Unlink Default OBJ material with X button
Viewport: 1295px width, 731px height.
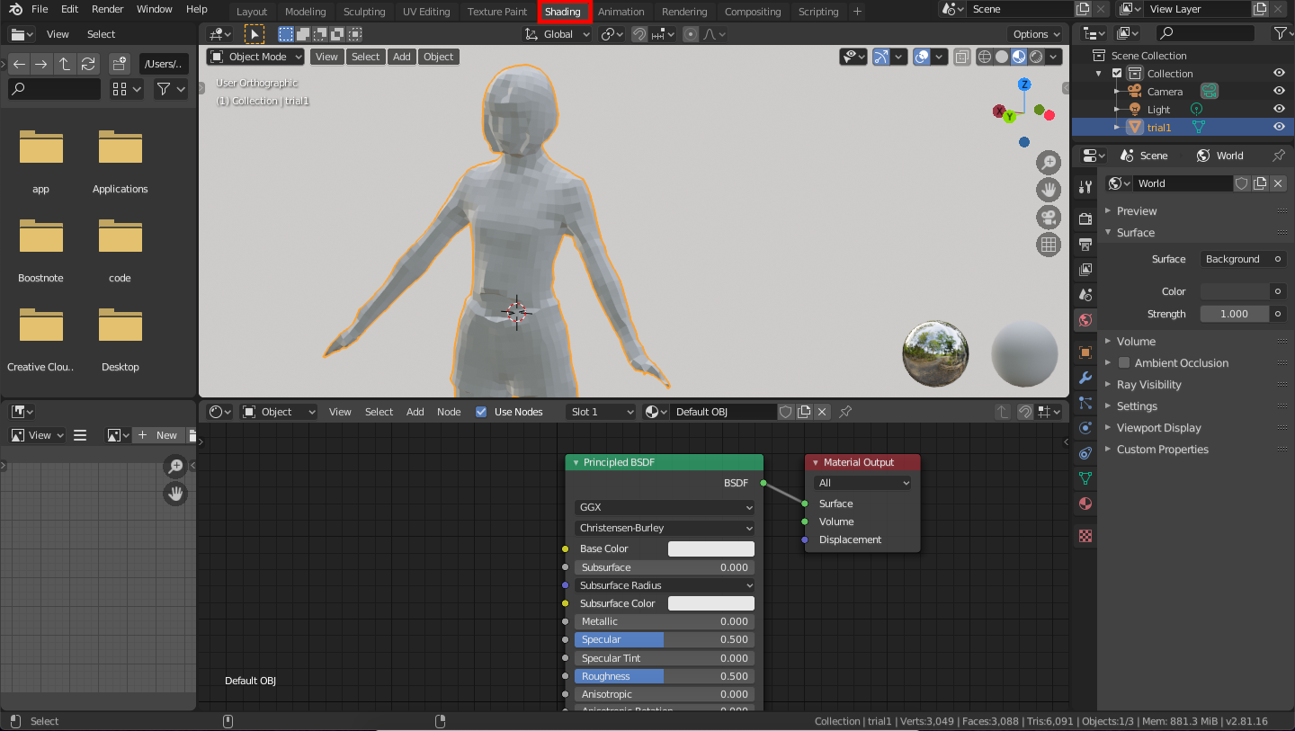[822, 412]
